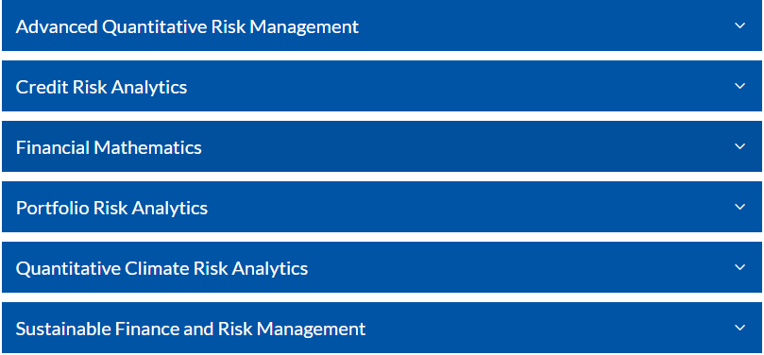Select Quantitative Climate Risk Analytics title

click(x=161, y=268)
